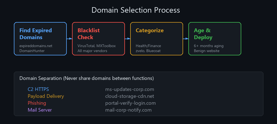Click the arrow between Find Expired Domains and Blacklist Check

pos(69,39)
